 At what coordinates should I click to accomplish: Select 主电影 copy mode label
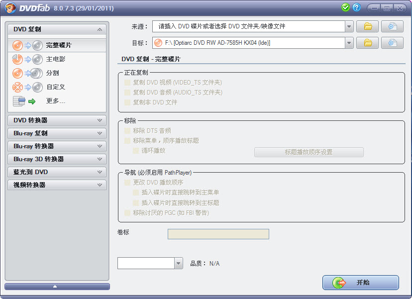(55, 59)
